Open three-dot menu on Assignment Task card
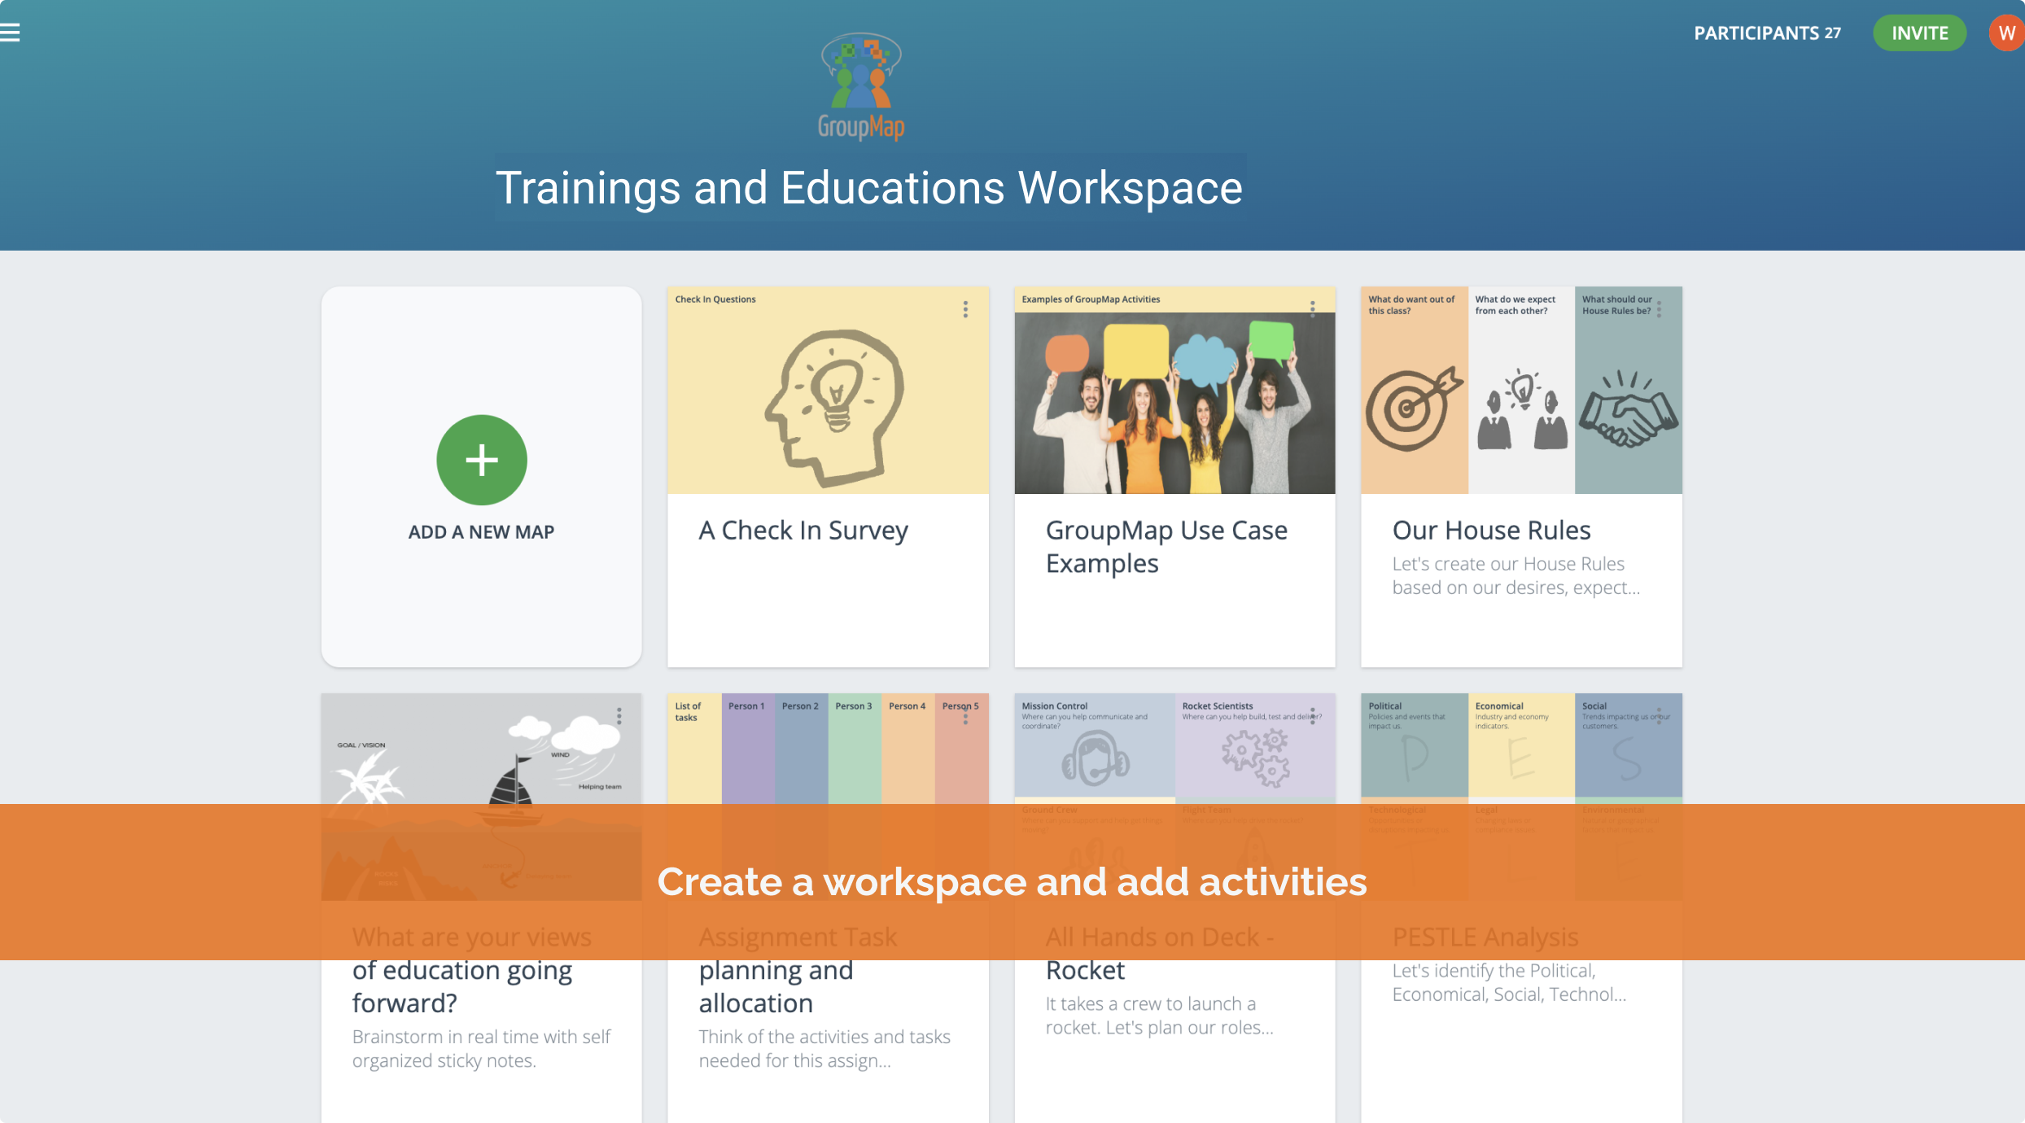The height and width of the screenshot is (1123, 2025). pyautogui.click(x=965, y=716)
